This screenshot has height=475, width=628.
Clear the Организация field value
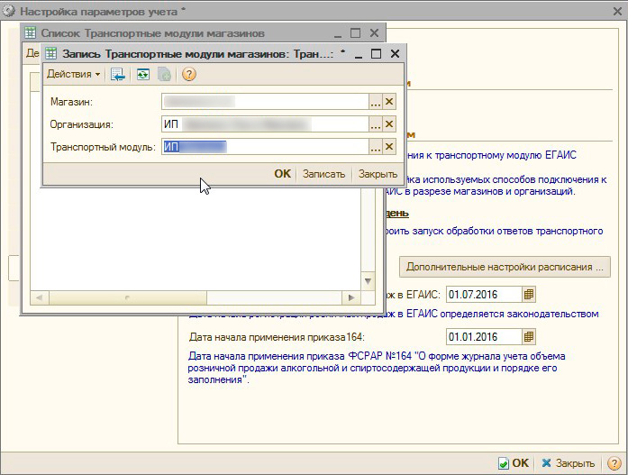tap(389, 124)
